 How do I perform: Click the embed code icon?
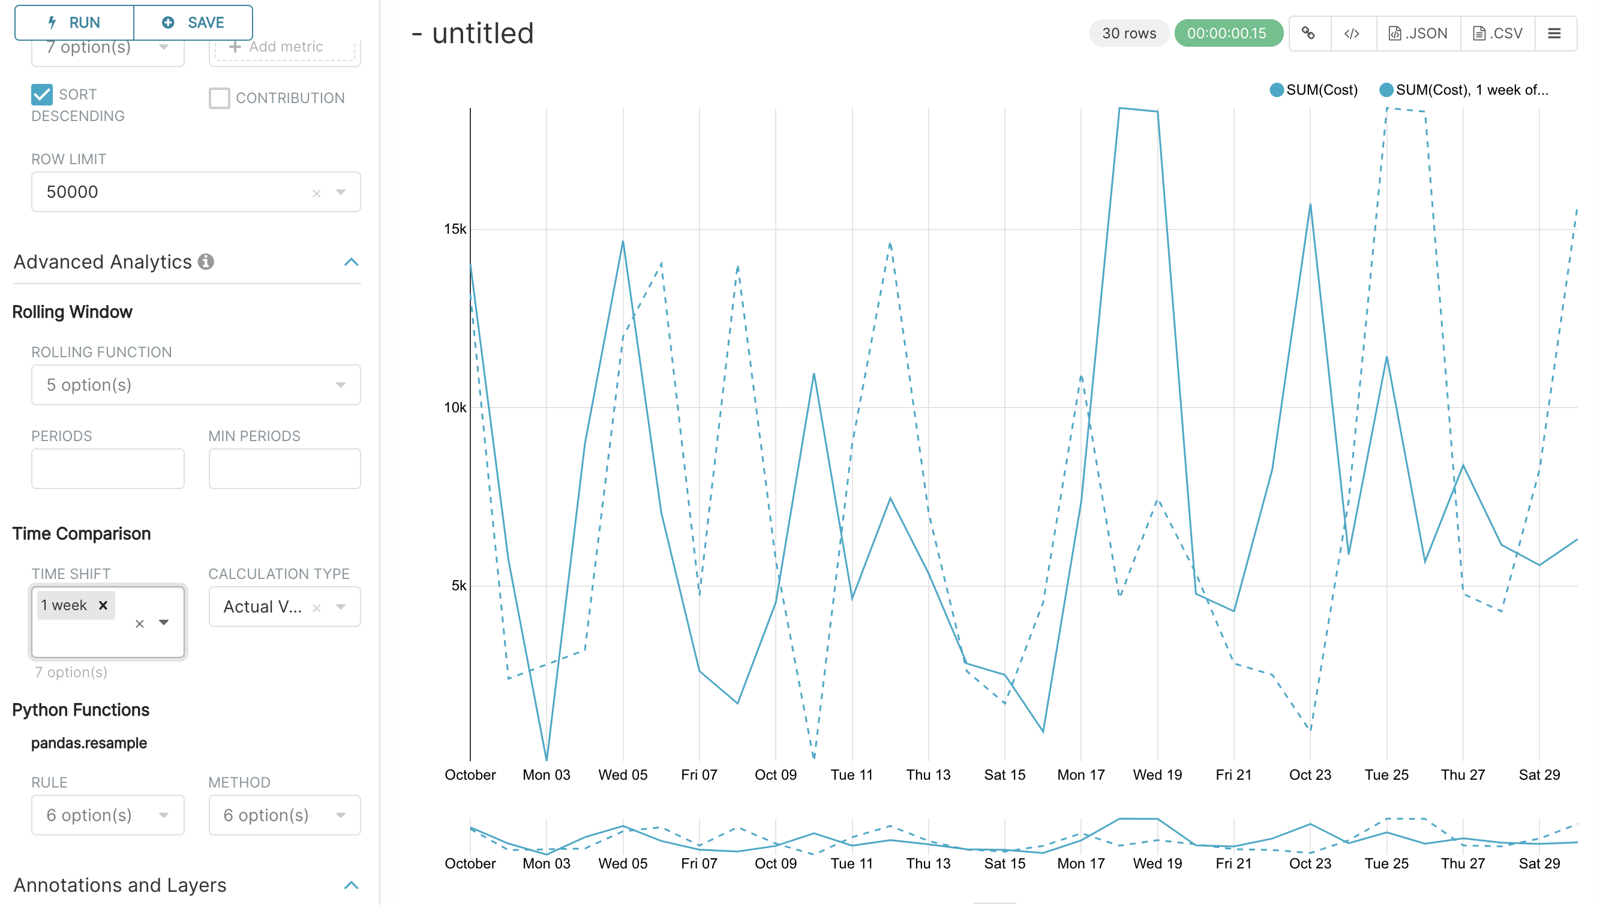point(1351,33)
